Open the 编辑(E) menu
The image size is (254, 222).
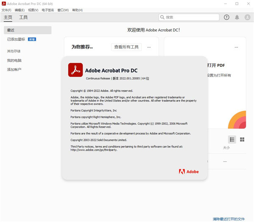point(19,10)
